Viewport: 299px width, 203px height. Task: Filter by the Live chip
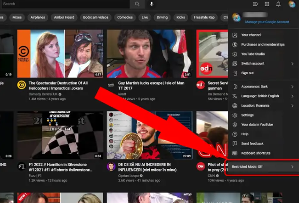(145, 17)
